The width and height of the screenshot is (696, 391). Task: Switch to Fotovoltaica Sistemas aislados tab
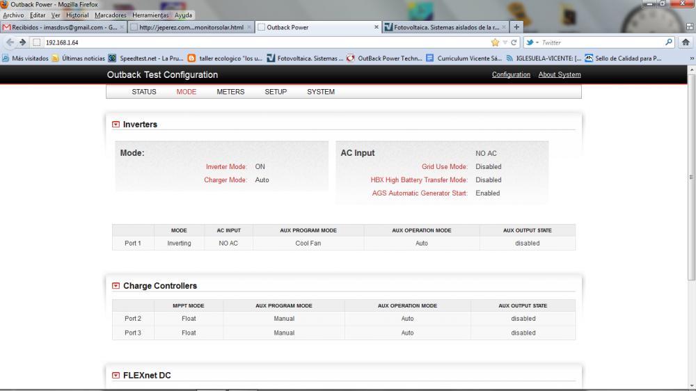click(x=445, y=27)
